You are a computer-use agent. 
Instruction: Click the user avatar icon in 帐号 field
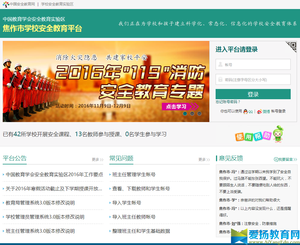click(x=220, y=64)
